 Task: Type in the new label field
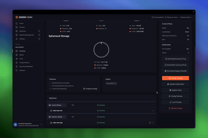coord(110,84)
